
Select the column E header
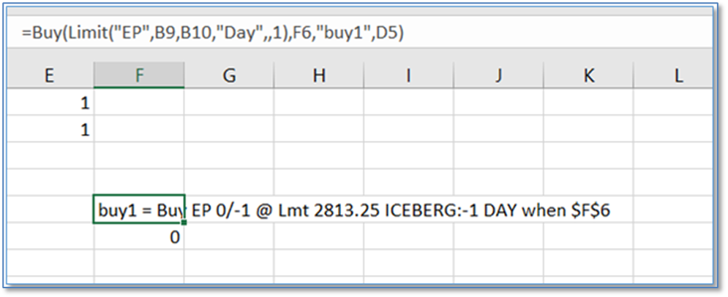tap(49, 75)
